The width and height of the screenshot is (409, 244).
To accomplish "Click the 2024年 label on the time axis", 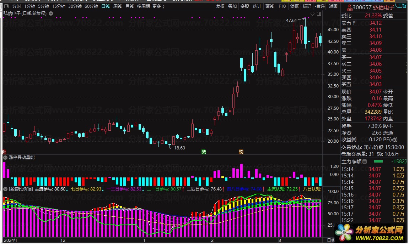I will tap(11, 240).
